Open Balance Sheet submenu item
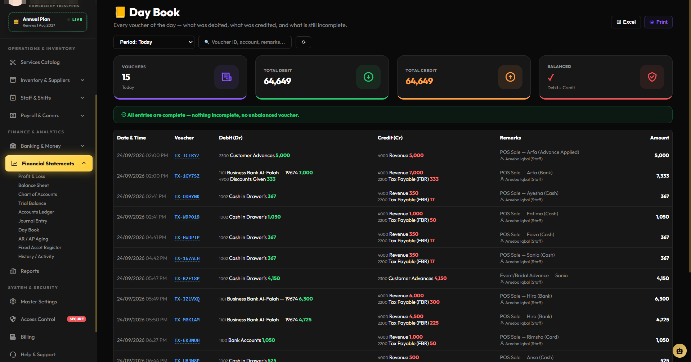Image resolution: width=691 pixels, height=362 pixels. 33,185
